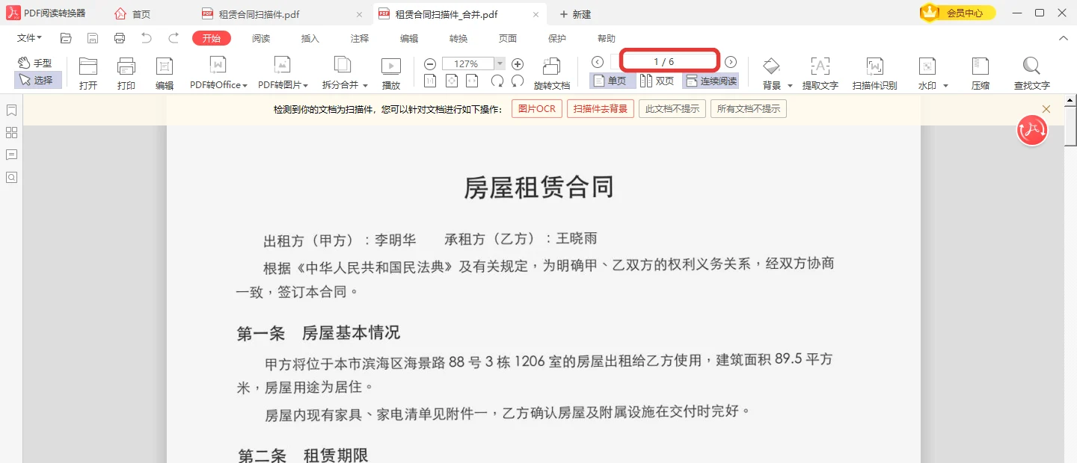The image size is (1077, 463).
Task: Open the 保护 protect tab
Action: [557, 39]
